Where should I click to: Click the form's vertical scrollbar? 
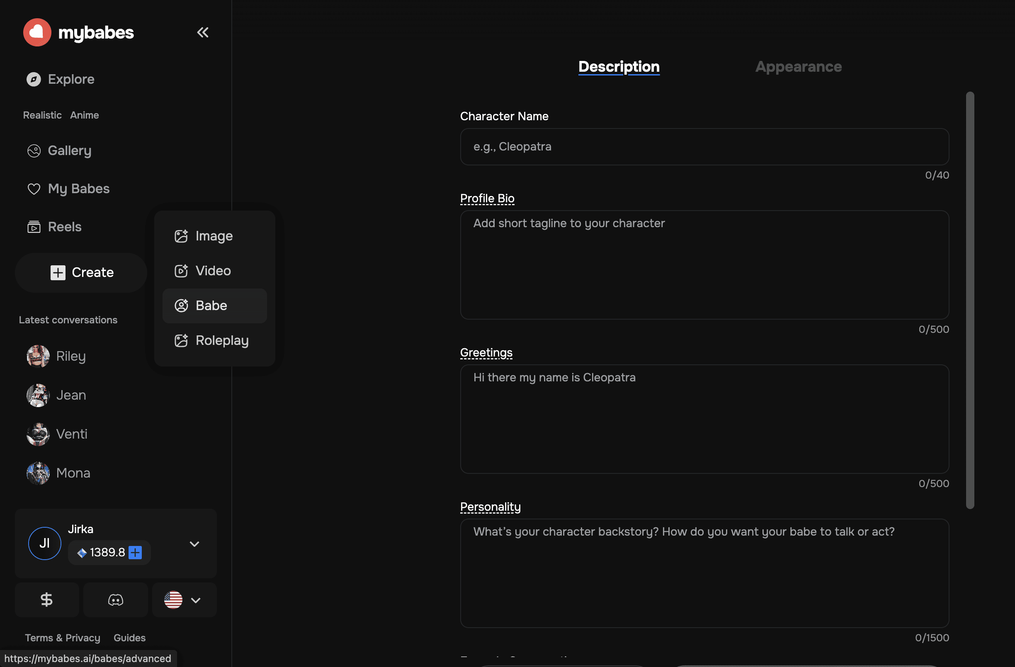point(970,300)
